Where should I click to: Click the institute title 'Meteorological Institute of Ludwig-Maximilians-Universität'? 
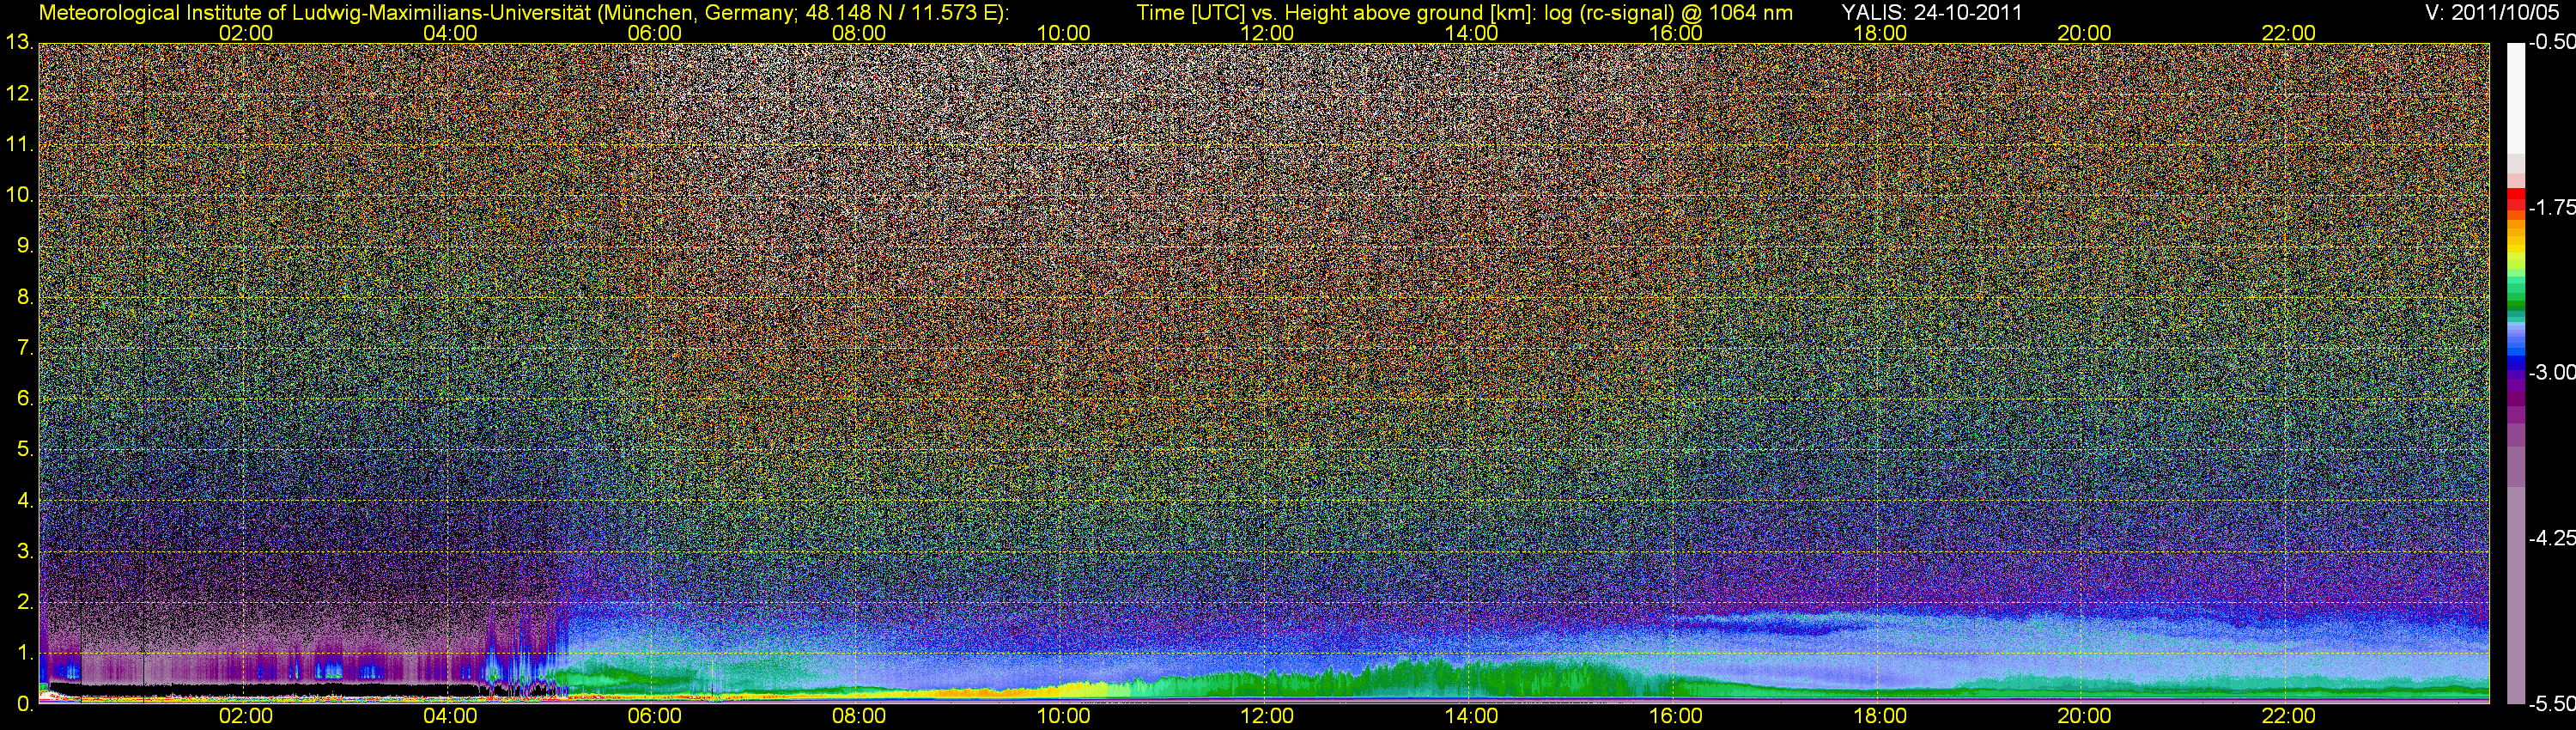click(314, 12)
